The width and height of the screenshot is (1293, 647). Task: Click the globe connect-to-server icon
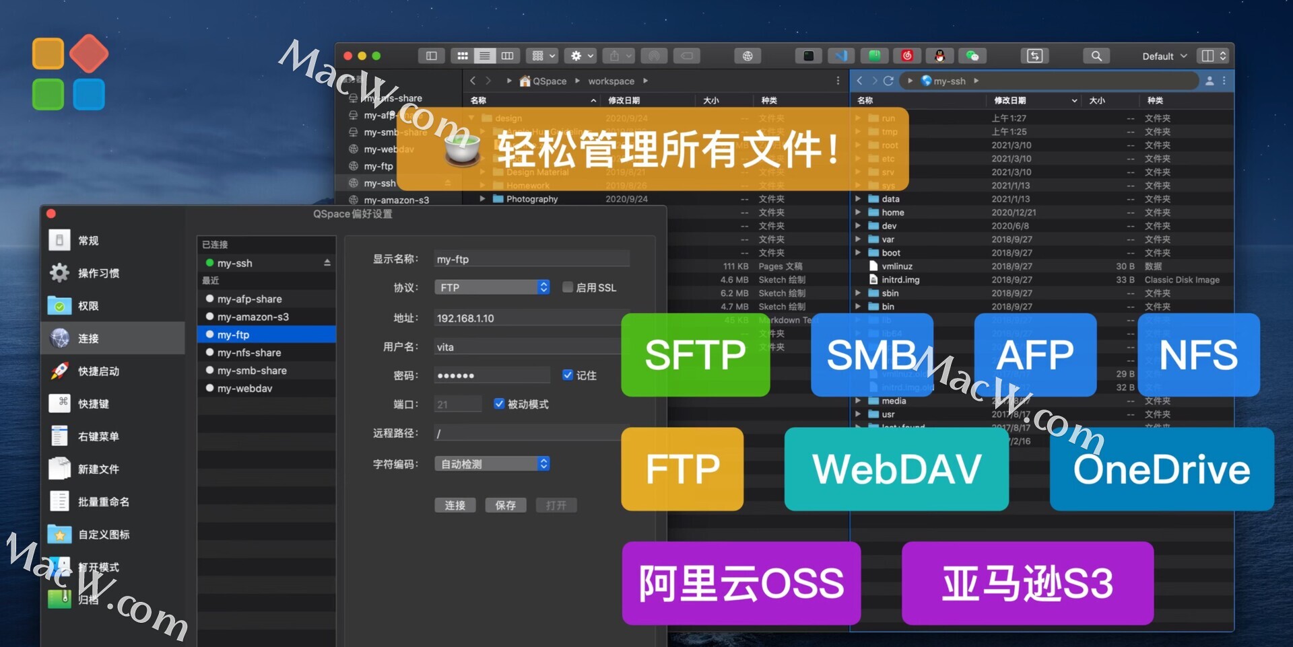748,56
